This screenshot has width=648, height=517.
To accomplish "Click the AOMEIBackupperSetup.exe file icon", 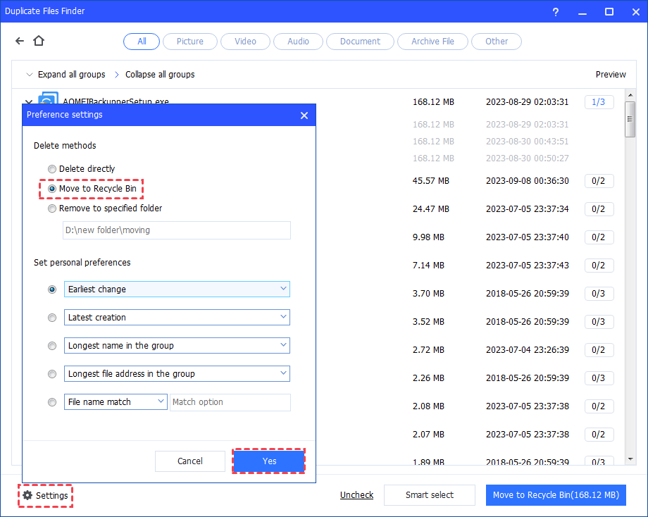I will click(x=49, y=99).
